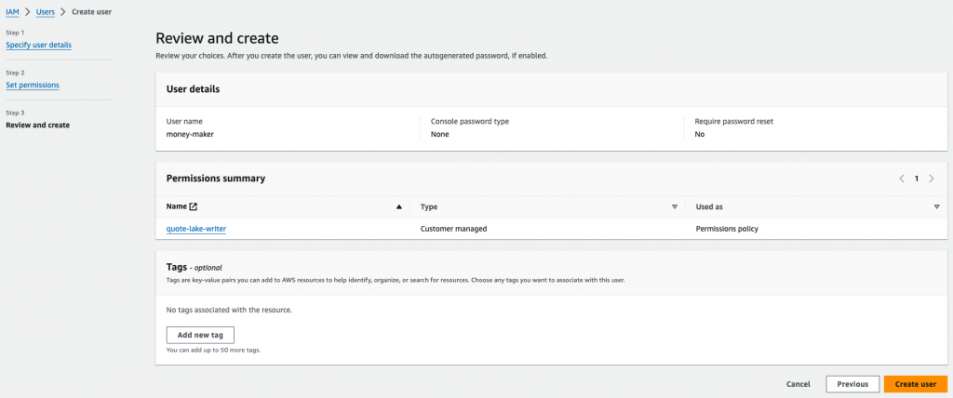The height and width of the screenshot is (398, 953).
Task: Open the IAM breadcrumb link
Action: point(12,11)
